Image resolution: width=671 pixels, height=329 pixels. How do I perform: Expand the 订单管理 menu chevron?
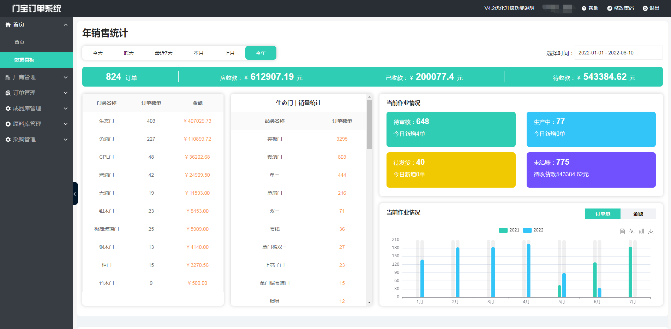tap(66, 93)
